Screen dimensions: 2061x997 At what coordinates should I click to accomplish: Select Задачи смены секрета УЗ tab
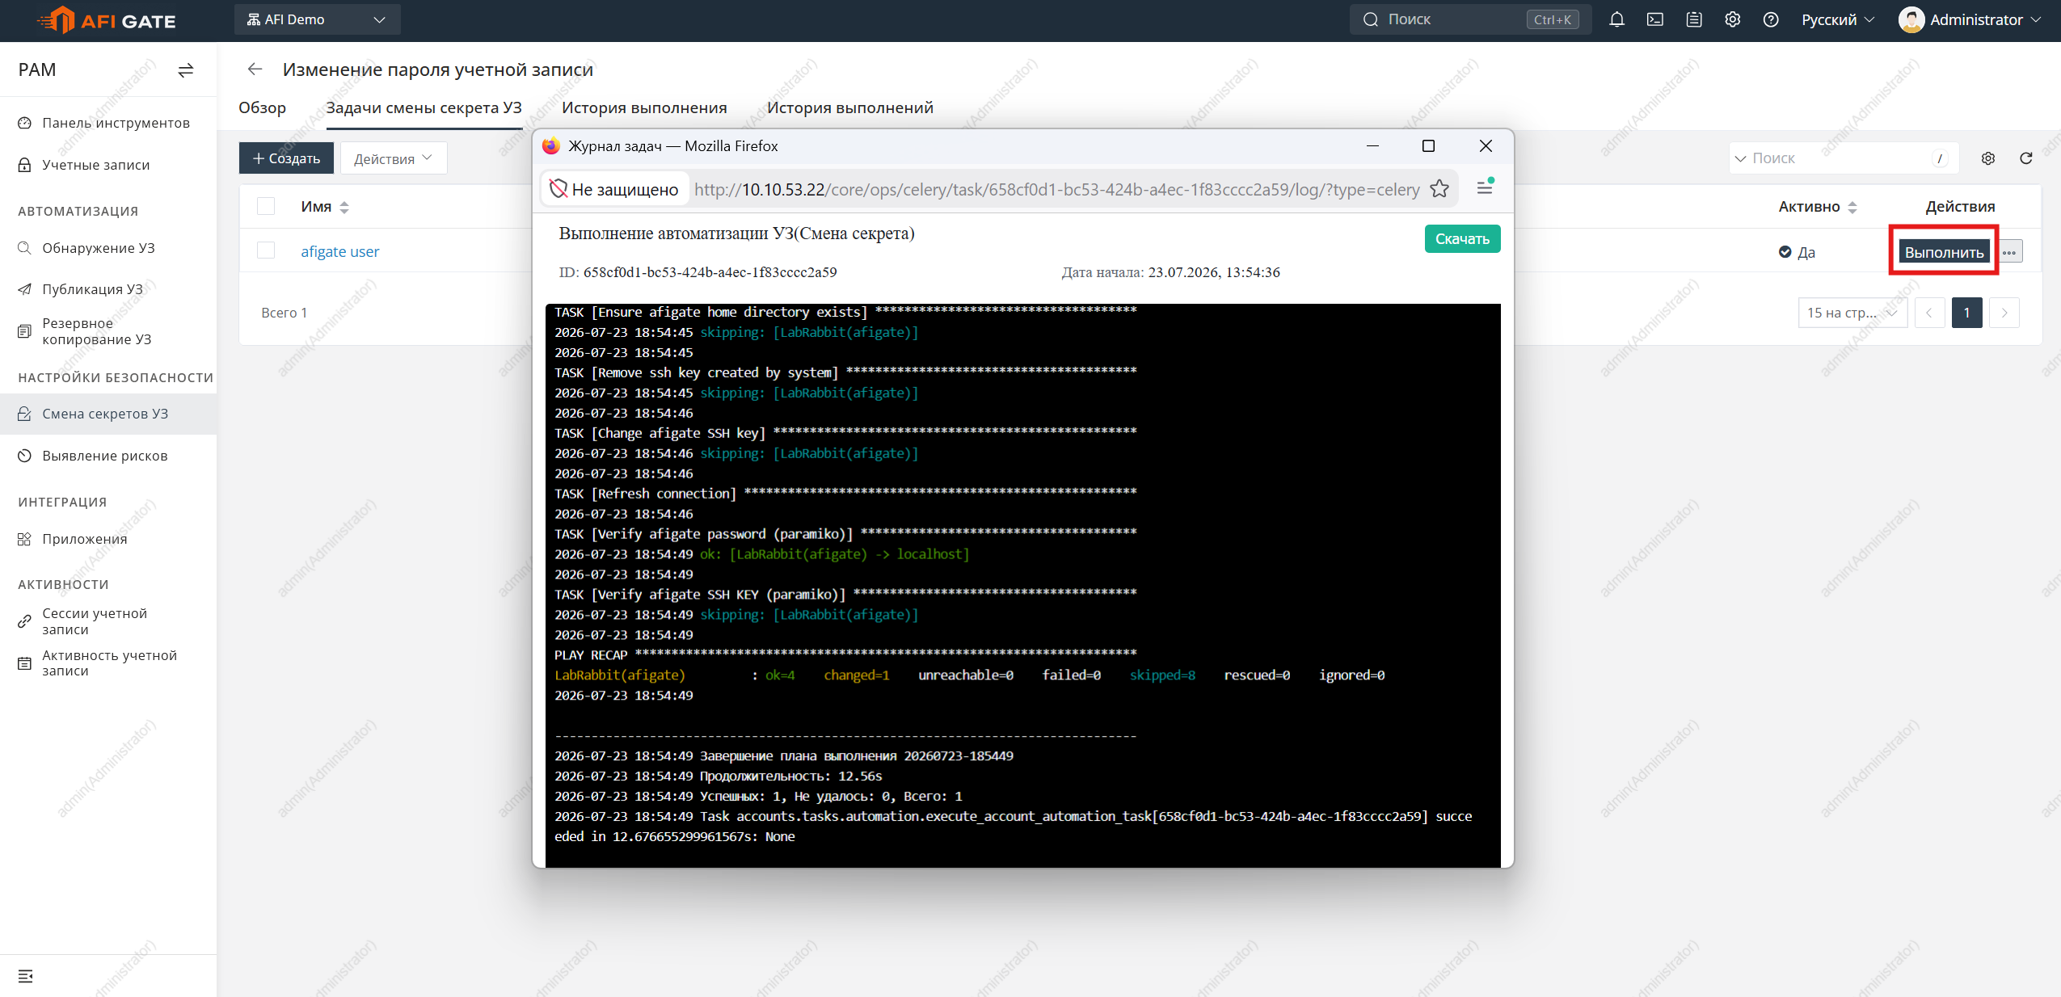[424, 107]
